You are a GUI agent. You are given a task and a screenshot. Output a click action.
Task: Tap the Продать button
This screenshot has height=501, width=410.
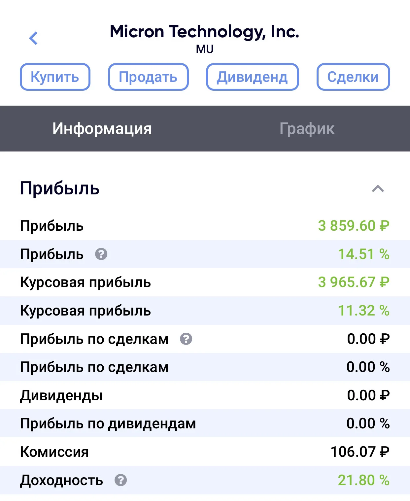click(148, 77)
